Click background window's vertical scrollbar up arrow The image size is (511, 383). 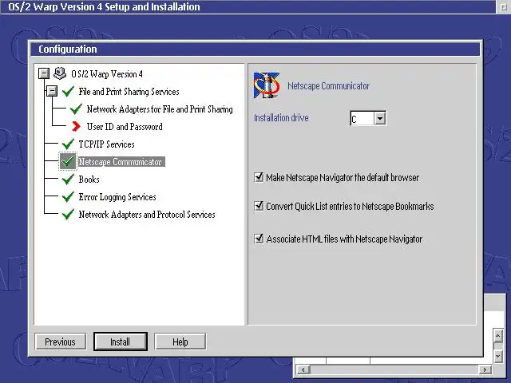[497, 335]
